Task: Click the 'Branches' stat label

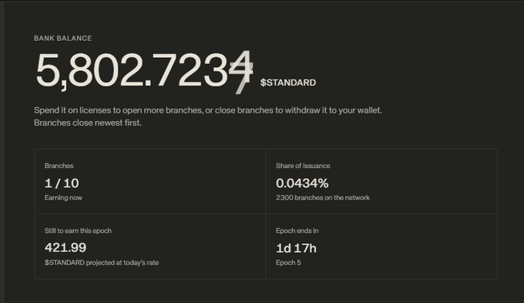Action: pyautogui.click(x=59, y=166)
